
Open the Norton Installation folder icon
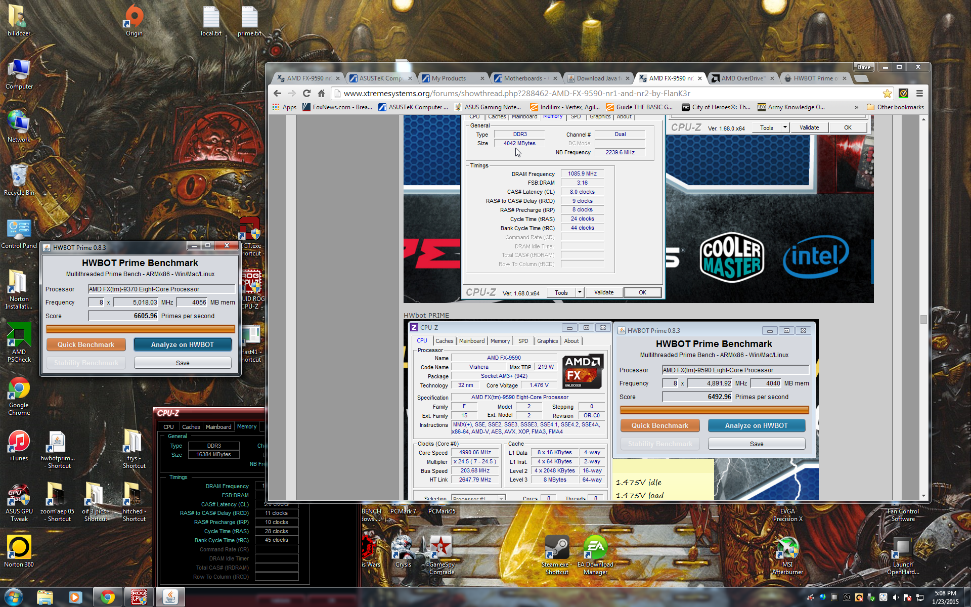(19, 289)
